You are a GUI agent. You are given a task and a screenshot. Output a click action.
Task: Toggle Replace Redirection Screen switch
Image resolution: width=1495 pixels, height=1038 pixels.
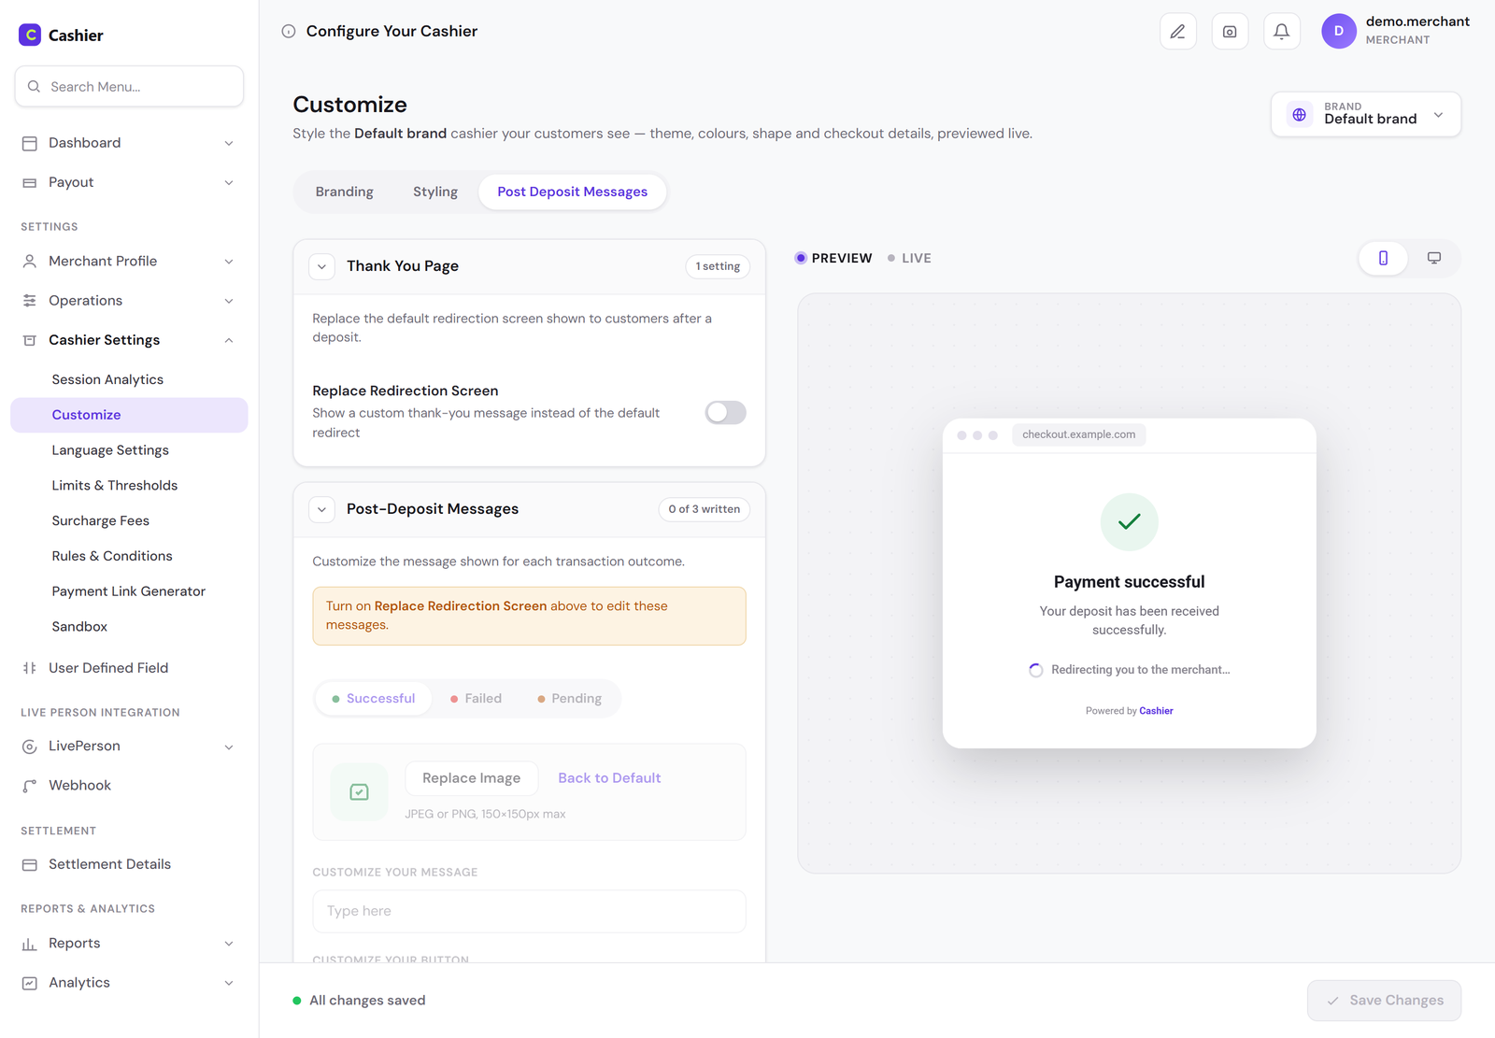click(x=725, y=412)
